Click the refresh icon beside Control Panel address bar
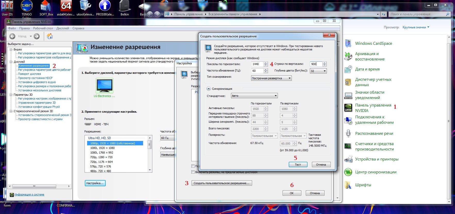 point(384,14)
